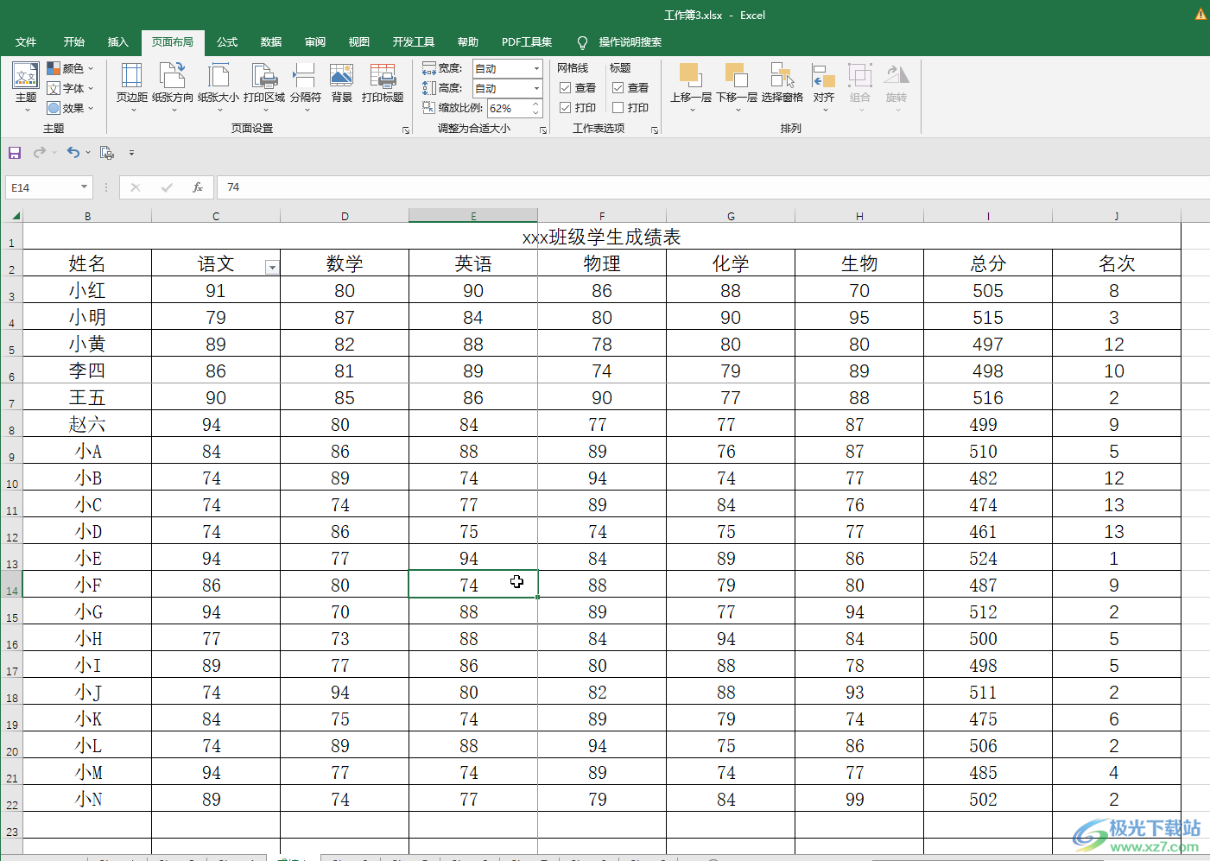Click the Name Box showing E14

42,187
